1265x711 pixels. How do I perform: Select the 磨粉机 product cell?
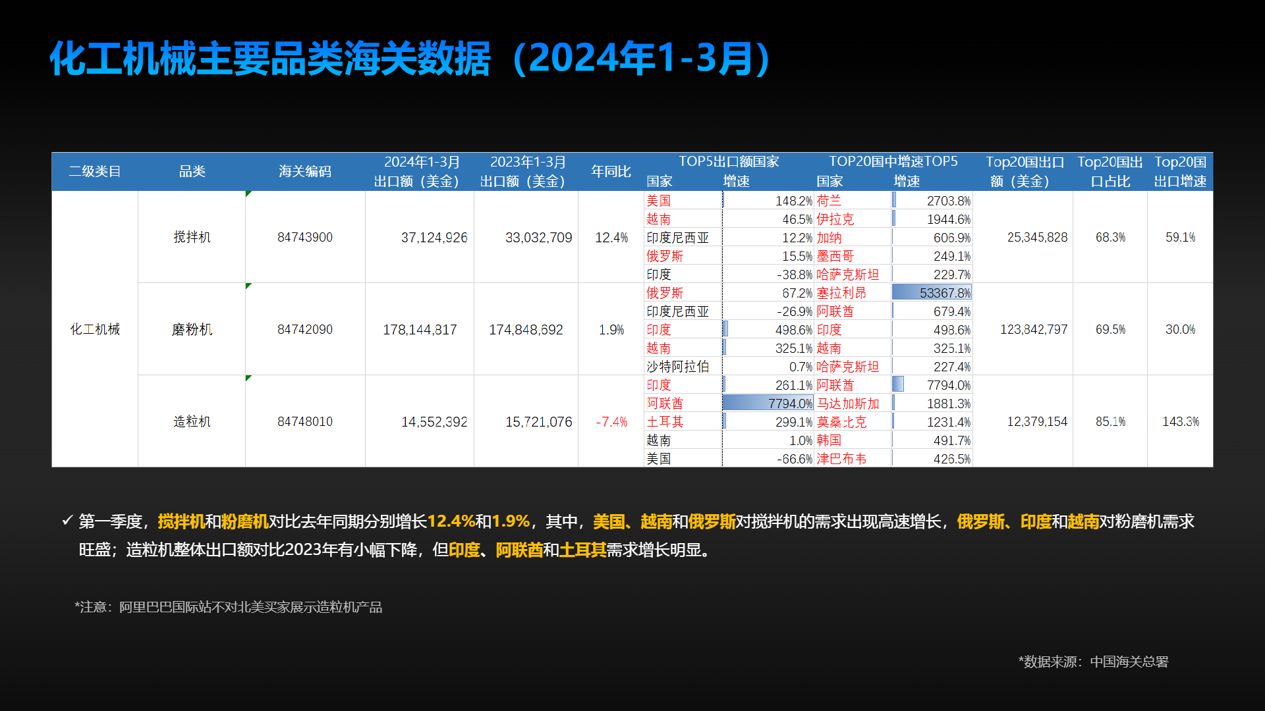click(192, 329)
